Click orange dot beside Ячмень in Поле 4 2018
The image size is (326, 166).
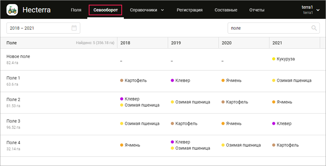tap(122, 145)
